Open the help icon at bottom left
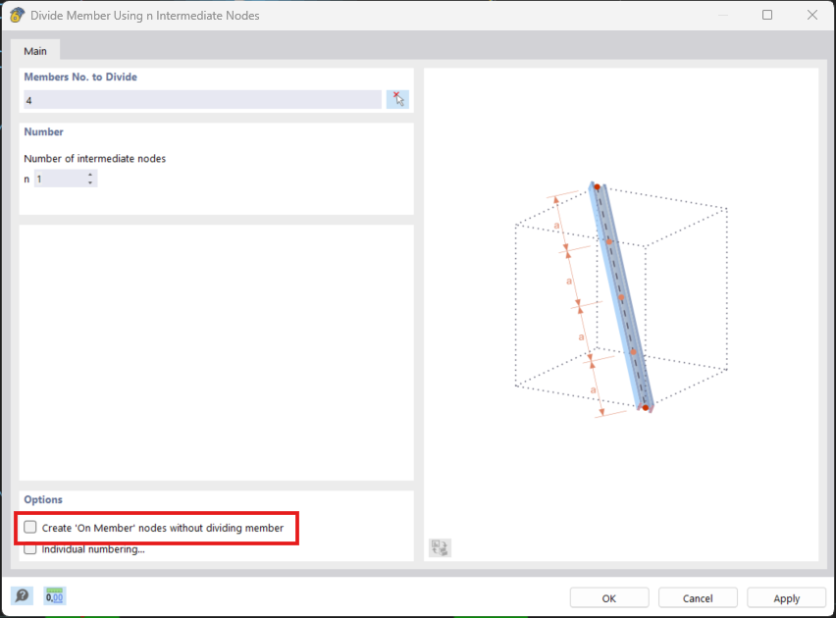 (22, 595)
